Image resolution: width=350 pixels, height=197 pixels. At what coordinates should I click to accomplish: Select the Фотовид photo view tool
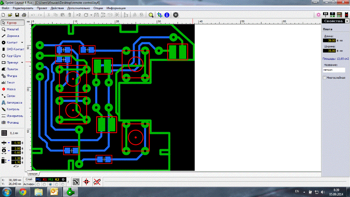click(x=12, y=123)
